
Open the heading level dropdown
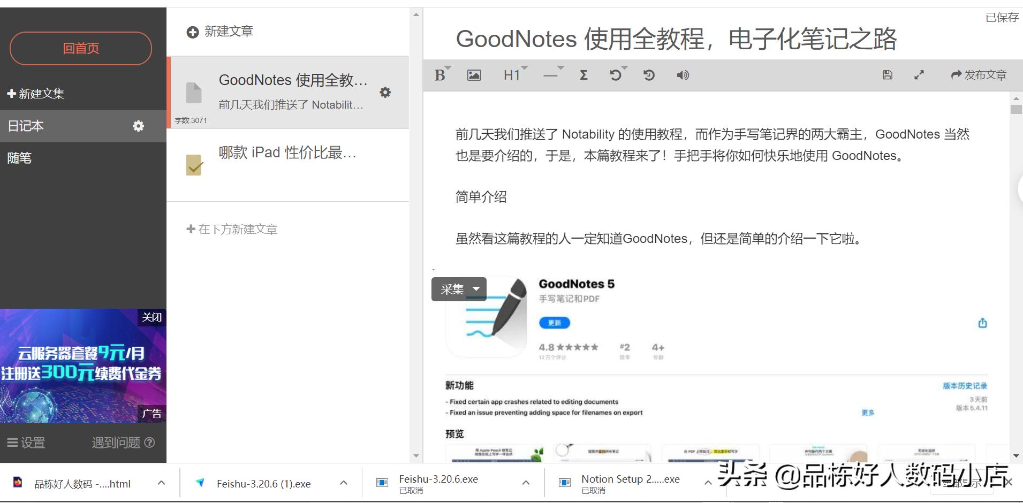click(x=526, y=67)
